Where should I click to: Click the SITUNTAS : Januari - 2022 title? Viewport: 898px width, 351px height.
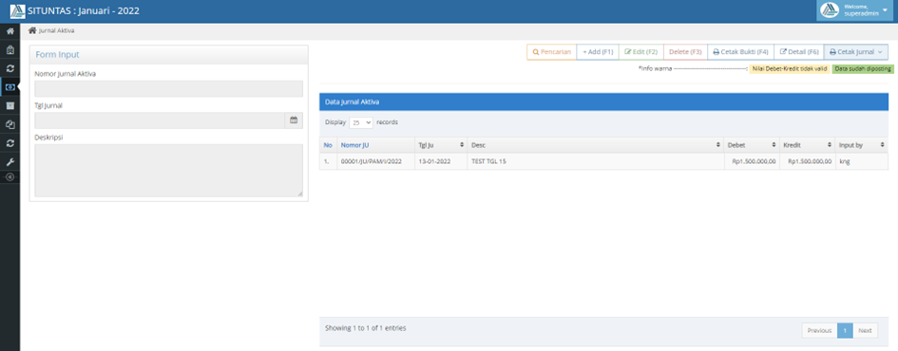(84, 10)
